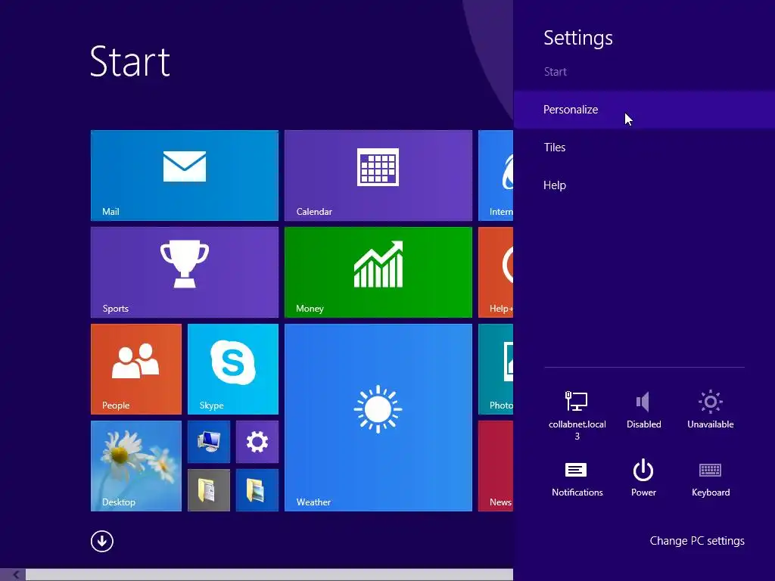Viewport: 775px width, 581px height.
Task: Select Personalize in the Settings pane
Action: point(644,110)
